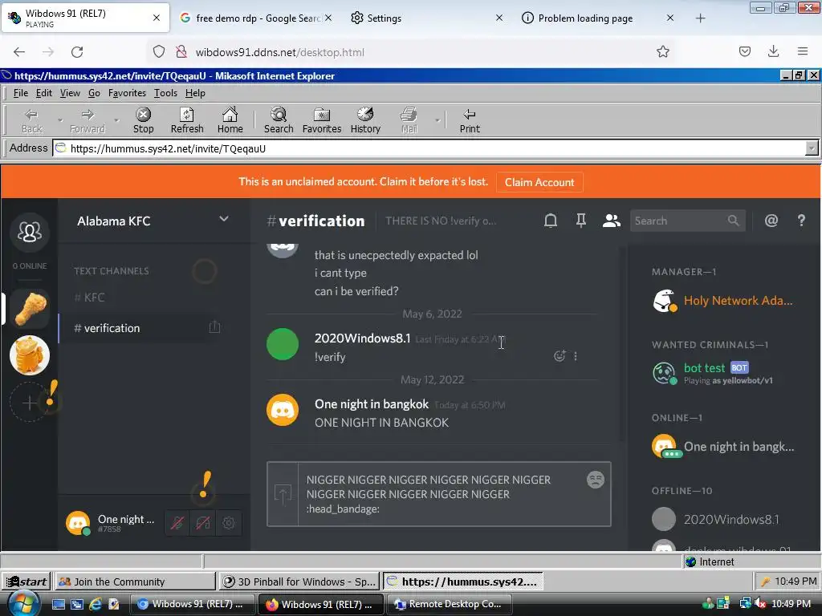This screenshot has width=822, height=616.
Task: Open the emoji picker in message box
Action: click(x=596, y=480)
